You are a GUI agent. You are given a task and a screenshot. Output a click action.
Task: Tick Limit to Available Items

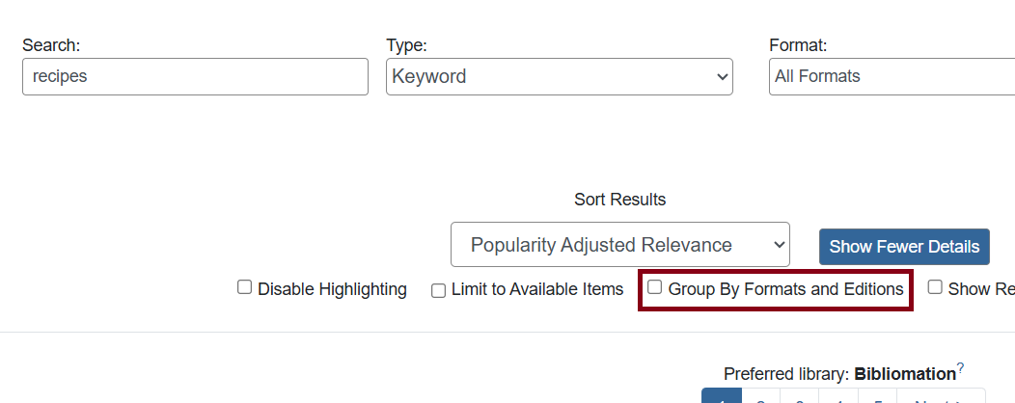pyautogui.click(x=438, y=289)
